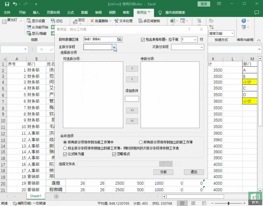Image resolution: width=263 pixels, height=206 pixels.
Task: Open 批量删除 batch delete tool
Action: (x=99, y=21)
